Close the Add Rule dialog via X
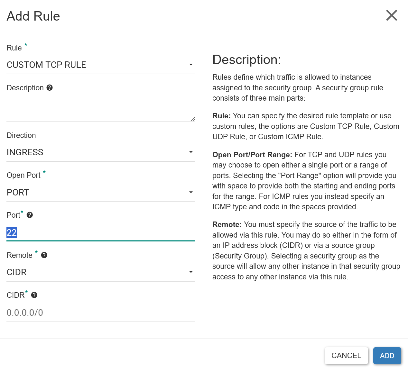The image size is (408, 371). point(392,15)
